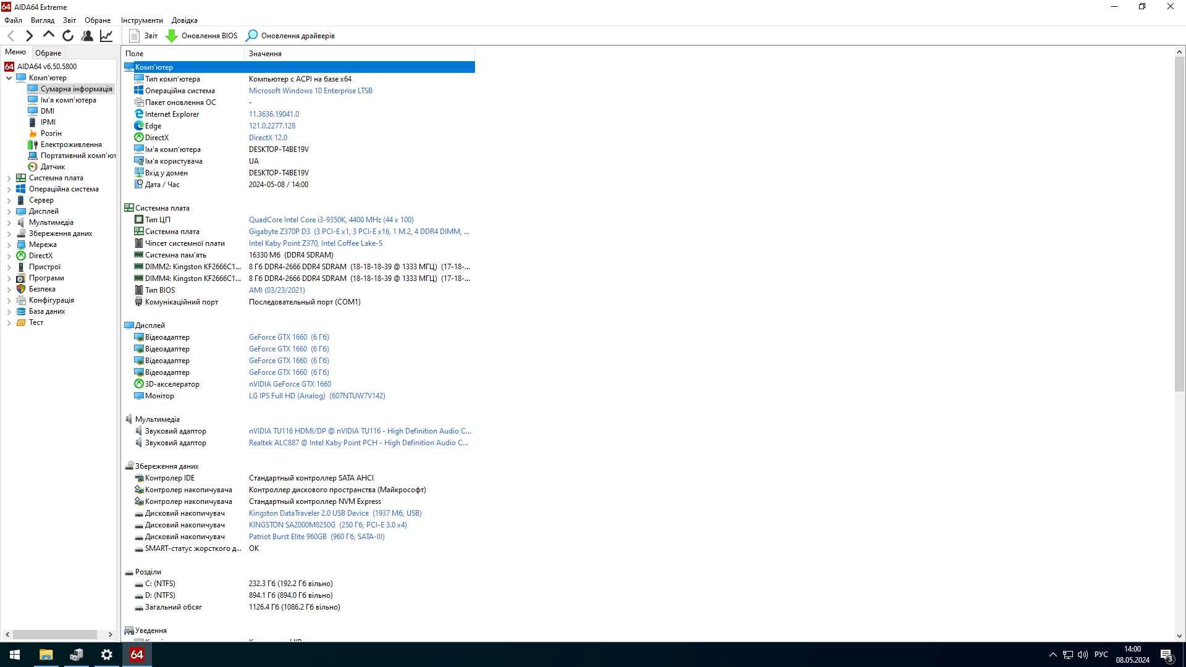Open the notification center icon
Screen dimensions: 1186x667
pos(1166,655)
